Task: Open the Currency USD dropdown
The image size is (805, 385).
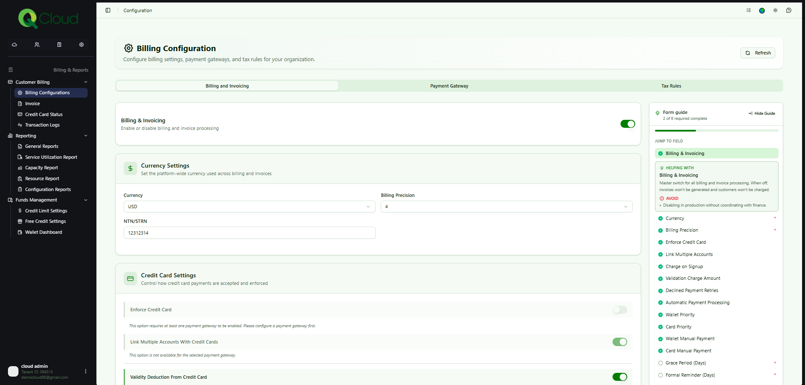Action: 249,207
